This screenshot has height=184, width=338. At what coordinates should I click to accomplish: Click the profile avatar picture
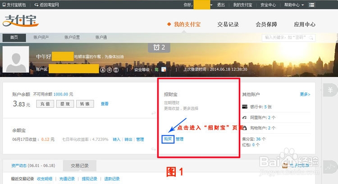tap(16, 59)
